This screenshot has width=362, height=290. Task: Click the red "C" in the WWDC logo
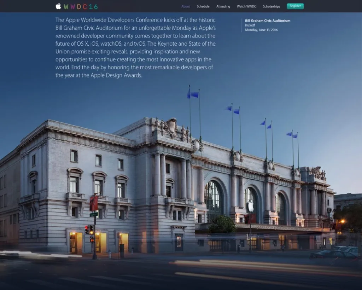(x=85, y=6)
